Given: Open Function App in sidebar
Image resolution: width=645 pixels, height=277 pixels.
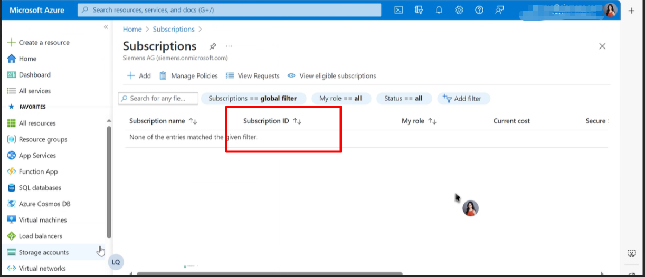Looking at the screenshot, I should pos(32,171).
